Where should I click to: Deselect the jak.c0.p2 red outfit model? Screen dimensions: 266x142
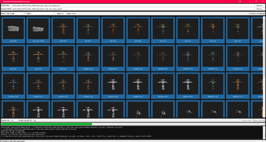113,30
